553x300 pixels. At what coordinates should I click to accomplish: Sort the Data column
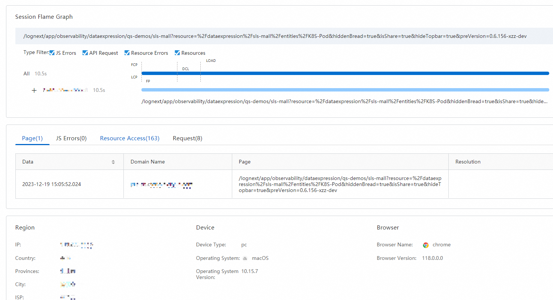(x=113, y=162)
